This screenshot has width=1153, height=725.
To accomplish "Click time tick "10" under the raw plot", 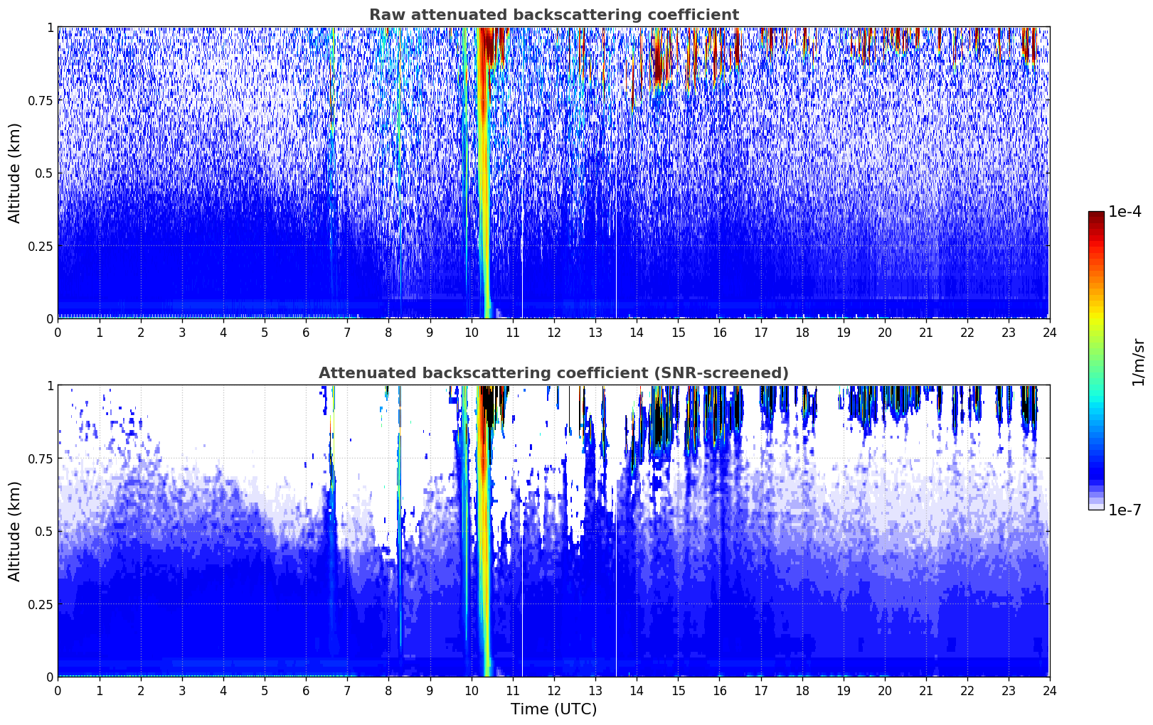I will [x=471, y=332].
